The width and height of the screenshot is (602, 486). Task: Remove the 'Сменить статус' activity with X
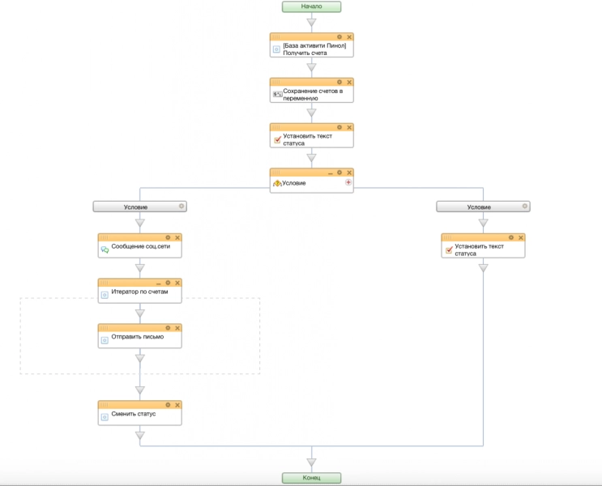click(x=177, y=405)
